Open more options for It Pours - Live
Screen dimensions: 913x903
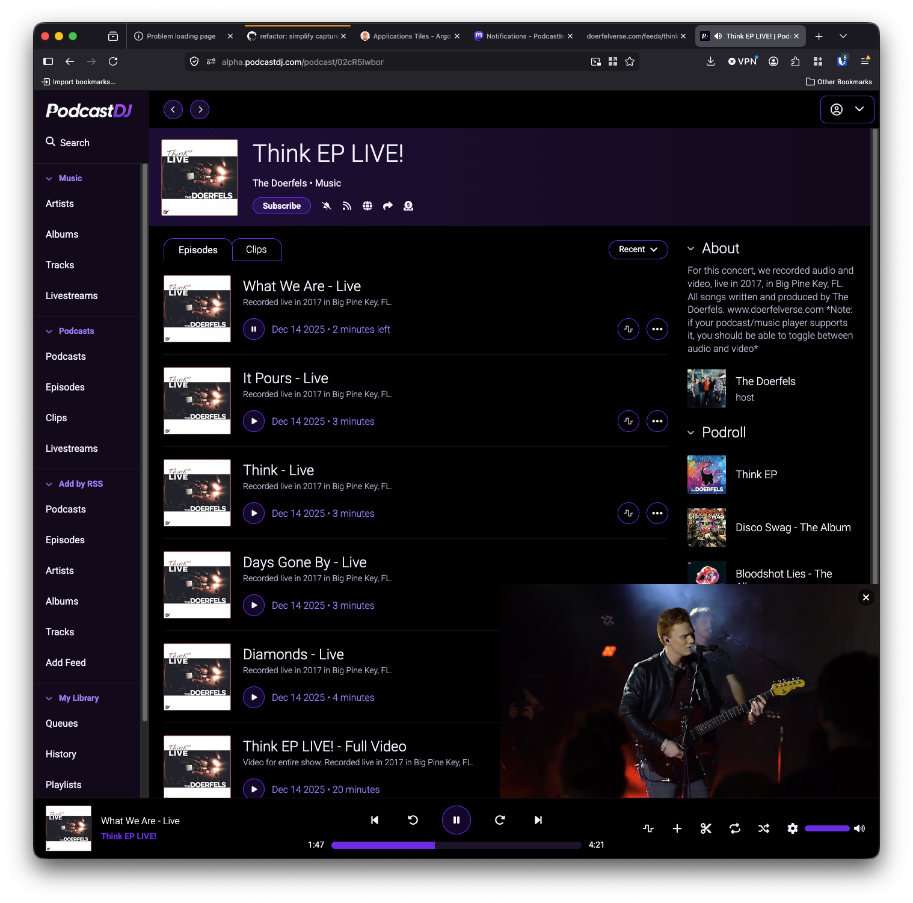[x=657, y=421]
